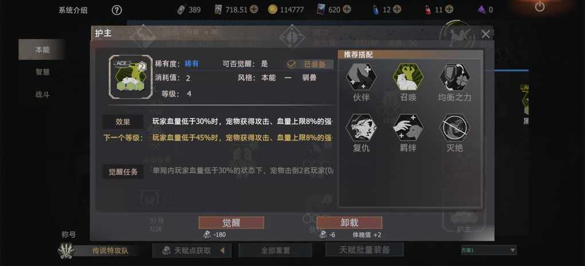Image resolution: width=585 pixels, height=266 pixels.
Task: Open the 方案1 loadout dropdown
Action: [489, 250]
